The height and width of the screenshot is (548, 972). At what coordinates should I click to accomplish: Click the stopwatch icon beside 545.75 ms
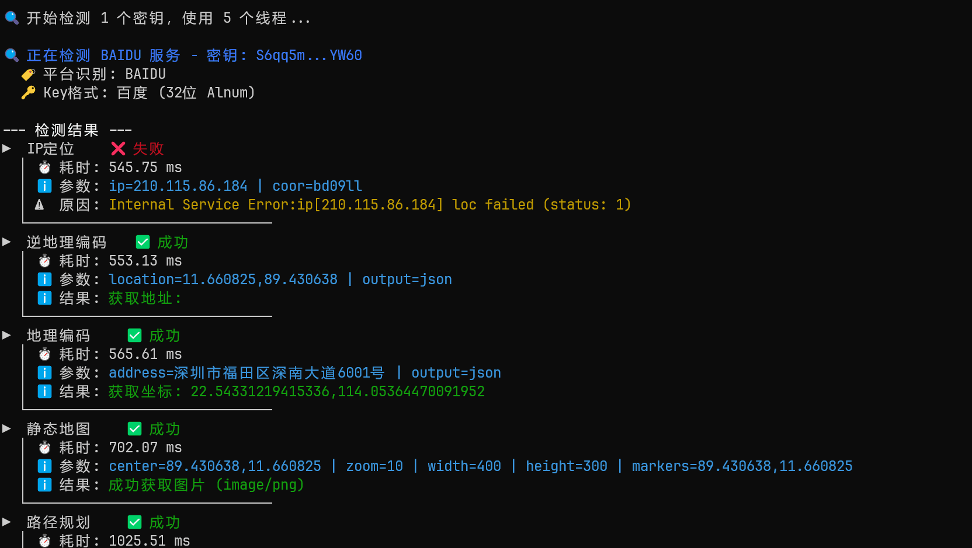point(44,168)
